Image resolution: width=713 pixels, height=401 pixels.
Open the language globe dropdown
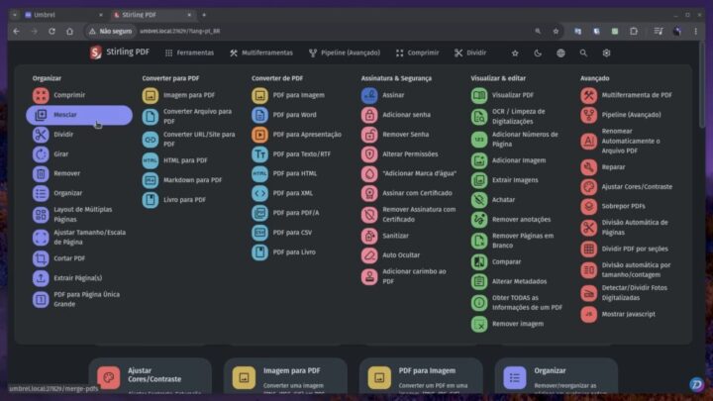(560, 52)
